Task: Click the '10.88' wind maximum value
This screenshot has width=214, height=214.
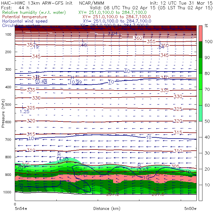Action: [x=41, y=82]
